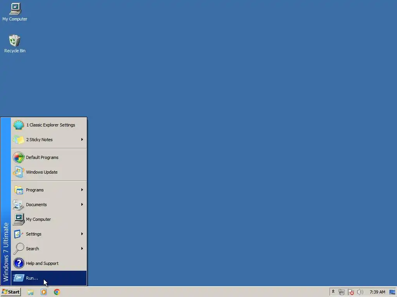
Task: Click the Default Programs icon
Action: [19, 157]
